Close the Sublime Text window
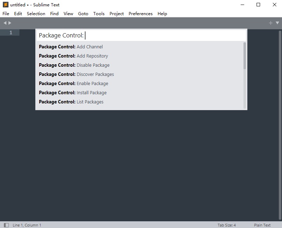The width and height of the screenshot is (282, 228). coord(275,5)
